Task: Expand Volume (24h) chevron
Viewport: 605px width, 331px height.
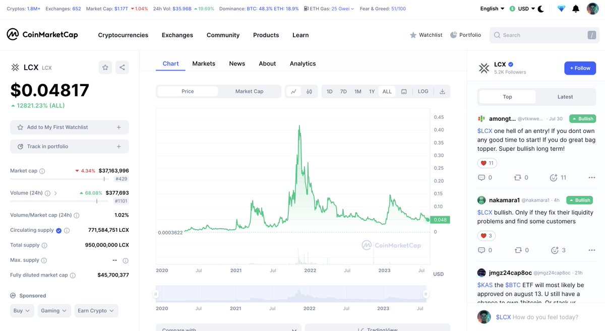Action: 55,193
